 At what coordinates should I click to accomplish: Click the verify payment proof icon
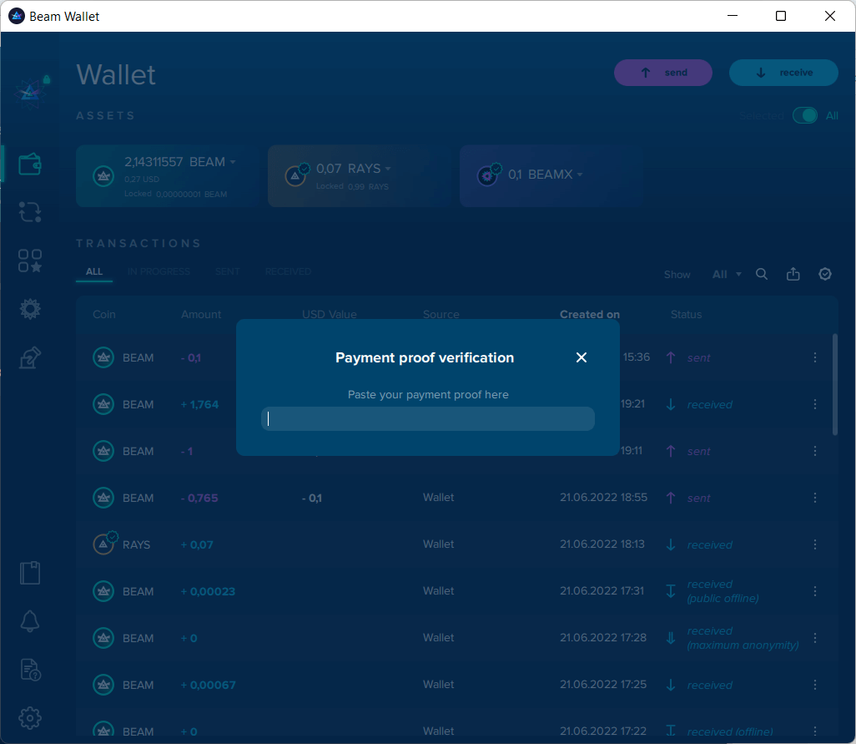point(825,274)
